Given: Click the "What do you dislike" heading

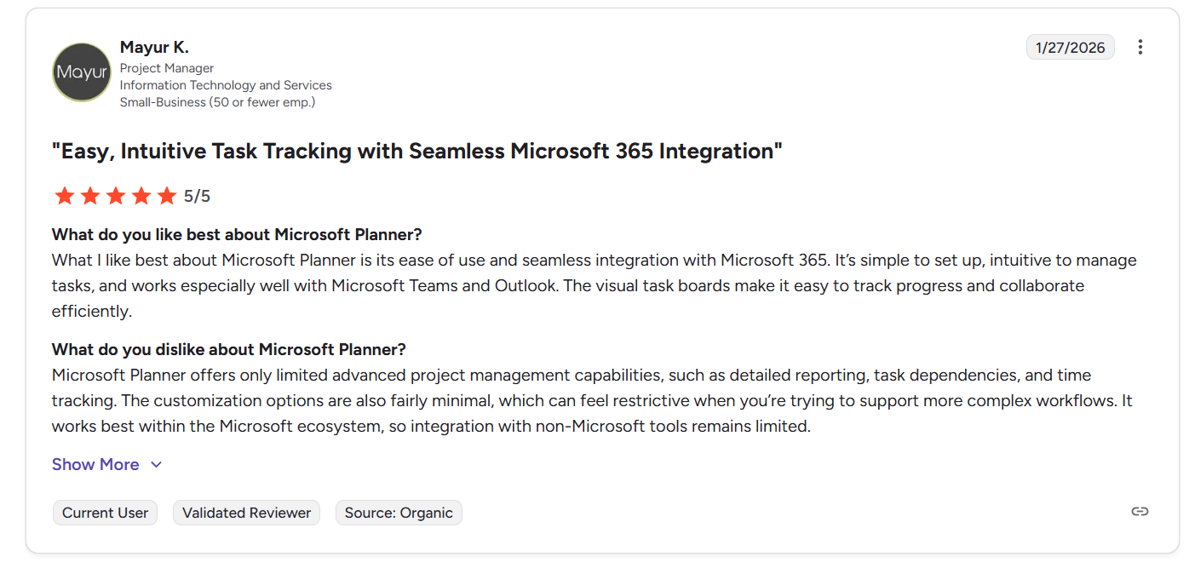Looking at the screenshot, I should coord(228,349).
